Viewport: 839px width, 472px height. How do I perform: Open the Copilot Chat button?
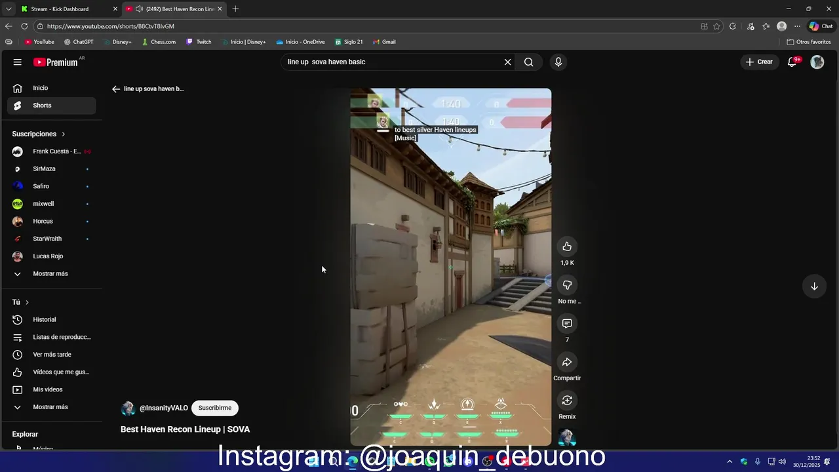[821, 26]
